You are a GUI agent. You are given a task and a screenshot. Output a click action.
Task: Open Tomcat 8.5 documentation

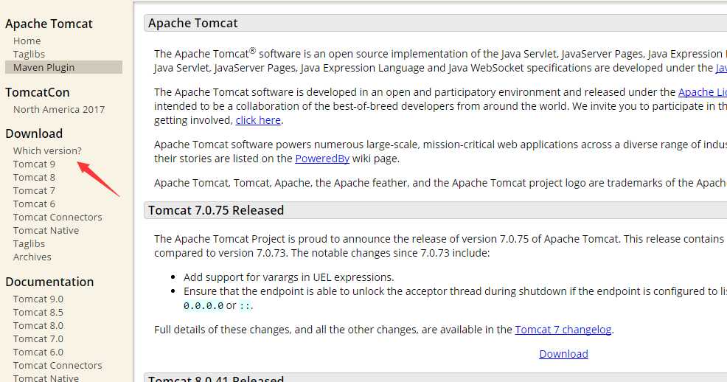pos(38,313)
